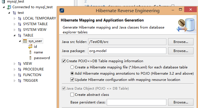Click the FUNCTION node icon
The width and height of the screenshot is (198, 108).
[20, 75]
